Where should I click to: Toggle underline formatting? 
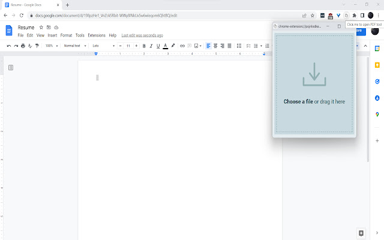pos(158,46)
